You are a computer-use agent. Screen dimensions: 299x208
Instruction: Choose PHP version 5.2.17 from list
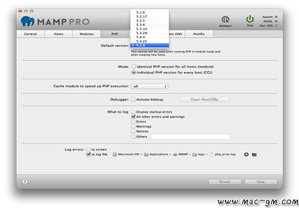tap(149, 17)
